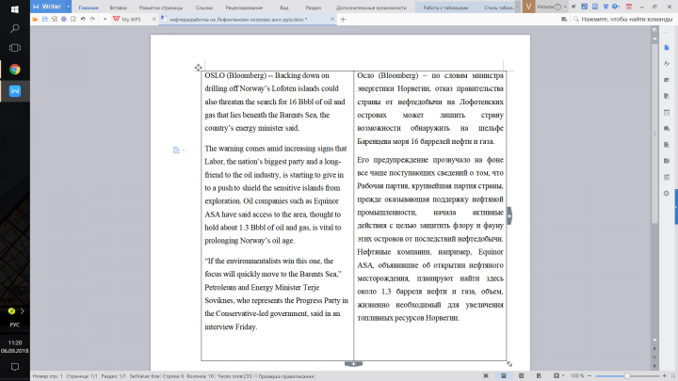The image size is (678, 381).
Task: Open the Вставка ribbon tab
Action: 118,8
